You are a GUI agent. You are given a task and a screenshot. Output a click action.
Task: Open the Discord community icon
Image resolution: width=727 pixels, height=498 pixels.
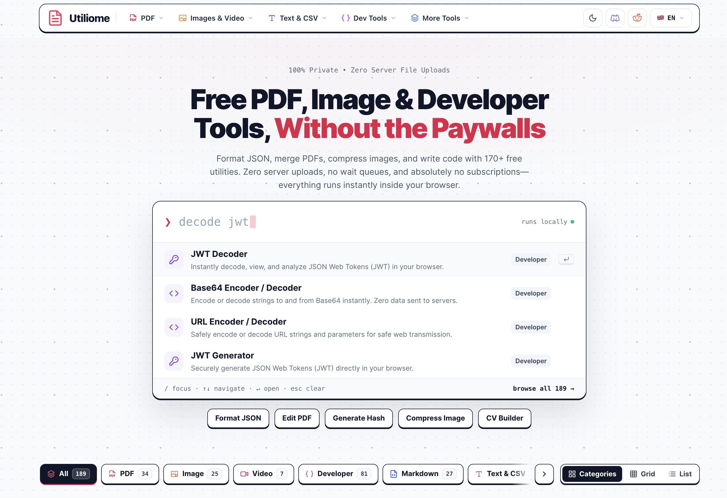point(615,18)
